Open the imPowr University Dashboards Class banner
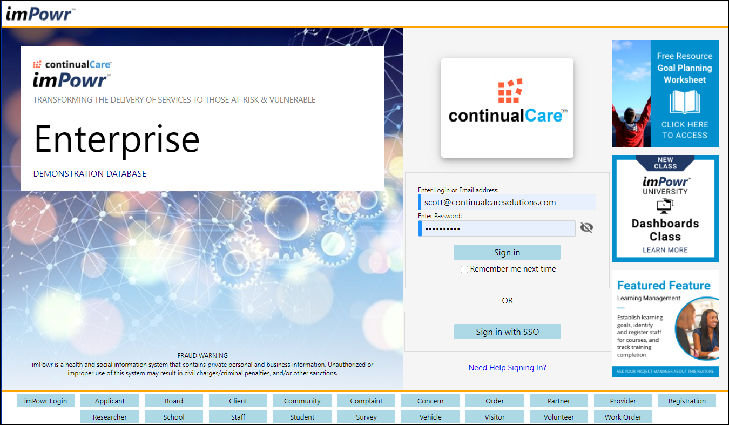 665,208
